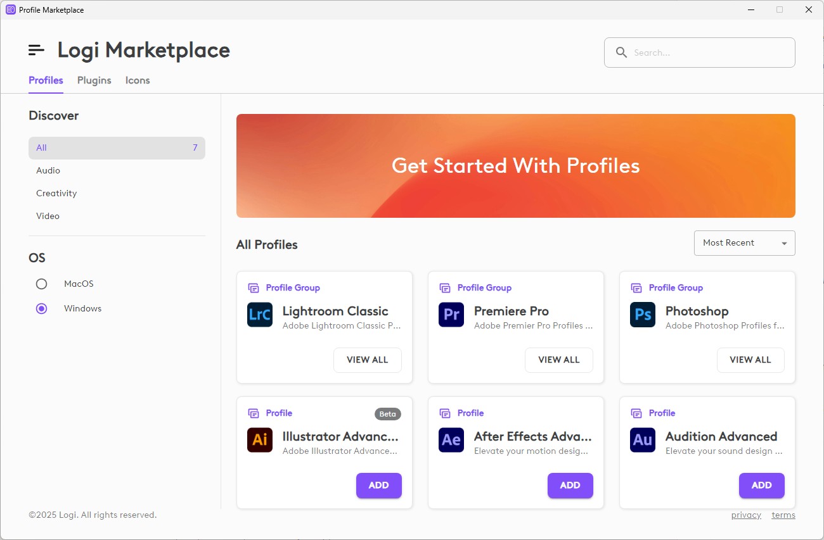This screenshot has width=824, height=540.
Task: Filter by the Creativity category
Action: 56,193
